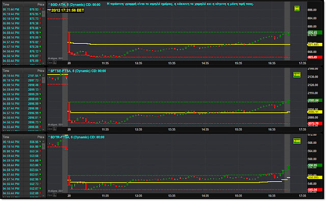The image size is (326, 201).
Task: Click the 16:35 time label under the $DTR-FTSA chart
Action: 271,195
